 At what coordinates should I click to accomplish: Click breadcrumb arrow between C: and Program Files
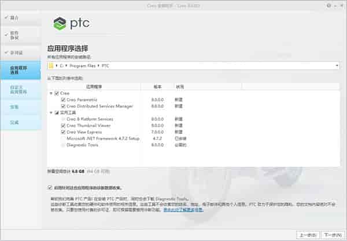click(x=66, y=66)
